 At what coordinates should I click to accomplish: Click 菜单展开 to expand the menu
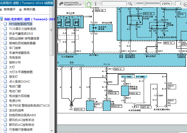coord(10,9)
